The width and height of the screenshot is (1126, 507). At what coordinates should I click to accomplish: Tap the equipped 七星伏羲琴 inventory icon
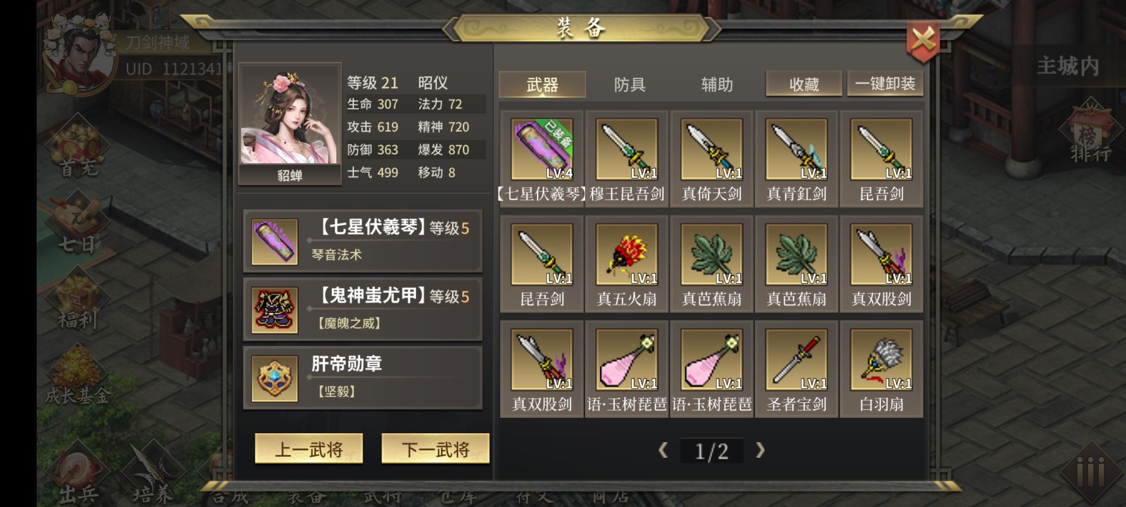(542, 149)
